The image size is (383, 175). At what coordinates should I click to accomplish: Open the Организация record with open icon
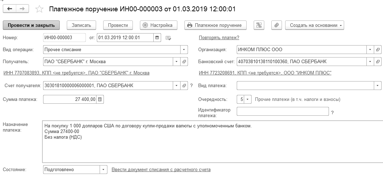tap(378, 50)
